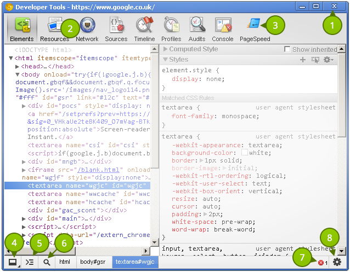Minimize the Developer Tools window

[x=302, y=7]
